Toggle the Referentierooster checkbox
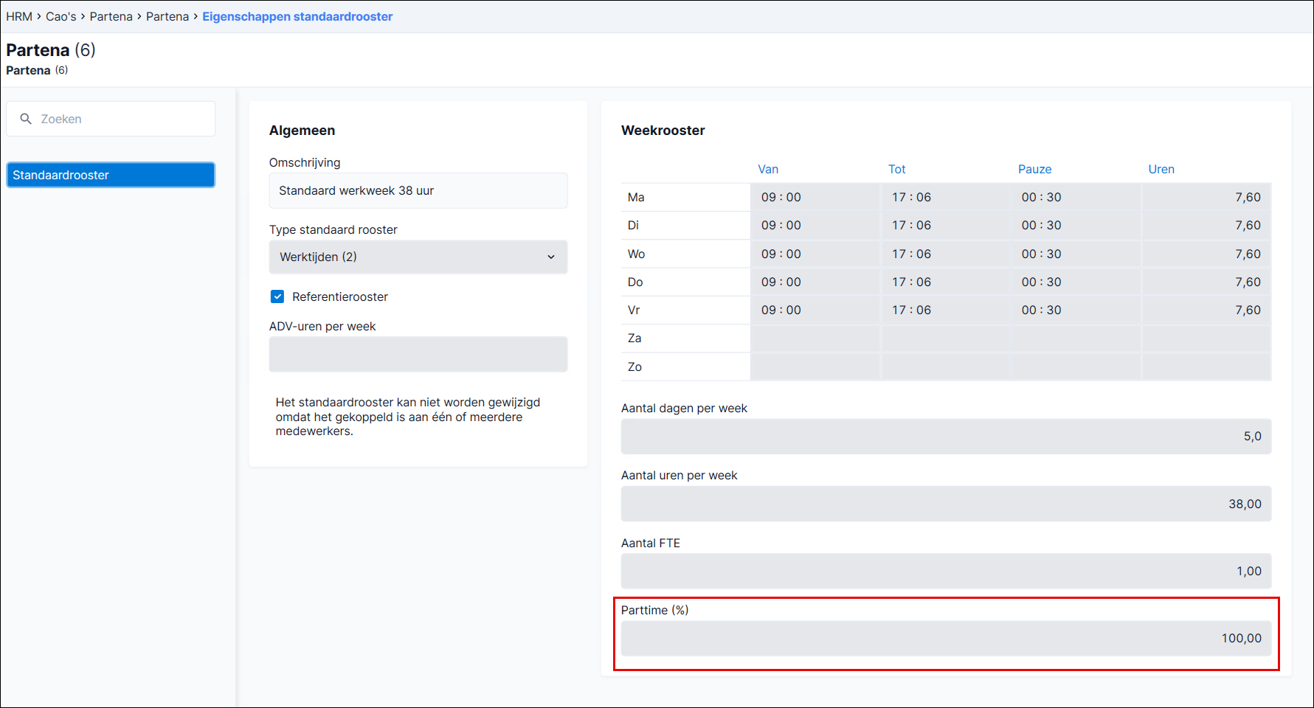1314x708 pixels. pyautogui.click(x=277, y=296)
